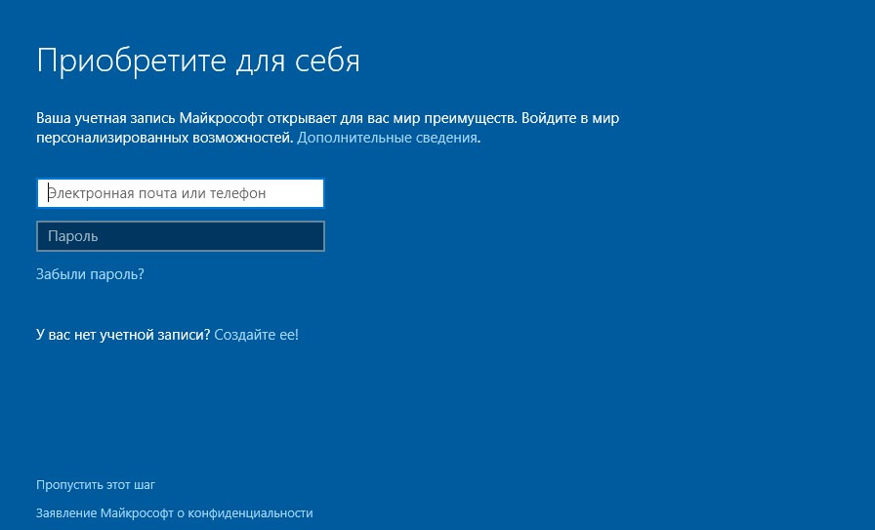
Task: Open the learn-more link ending the description
Action: pyautogui.click(x=387, y=139)
